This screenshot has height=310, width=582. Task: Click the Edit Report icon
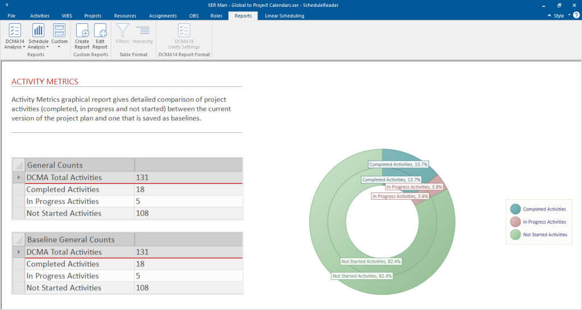point(100,31)
